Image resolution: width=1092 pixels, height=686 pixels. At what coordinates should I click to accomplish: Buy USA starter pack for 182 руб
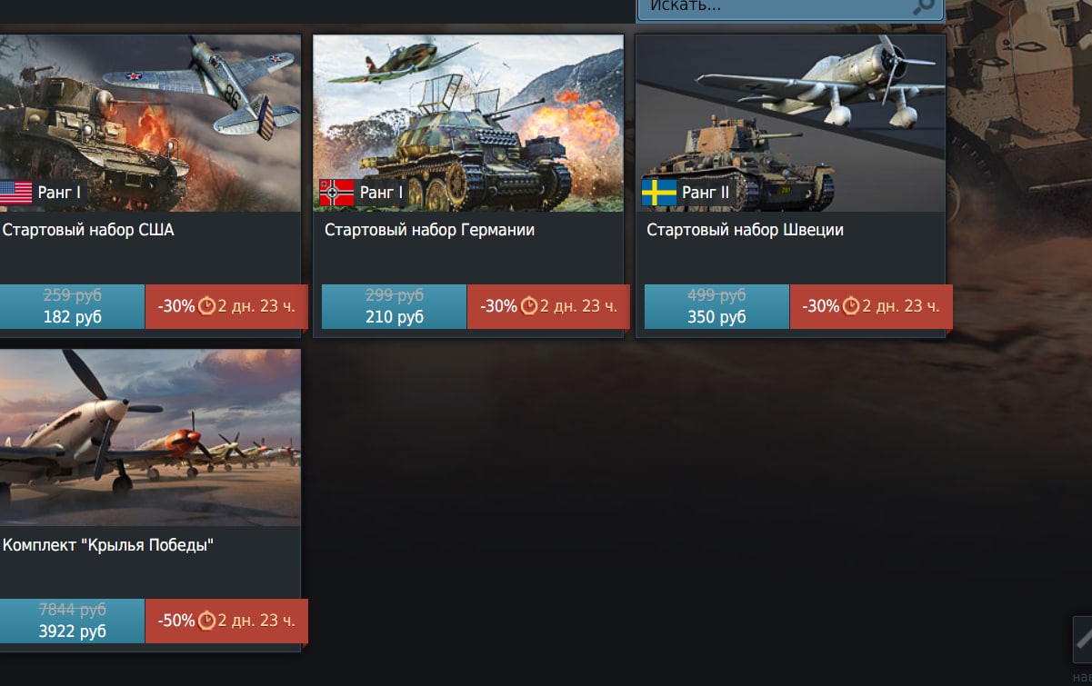click(x=72, y=306)
